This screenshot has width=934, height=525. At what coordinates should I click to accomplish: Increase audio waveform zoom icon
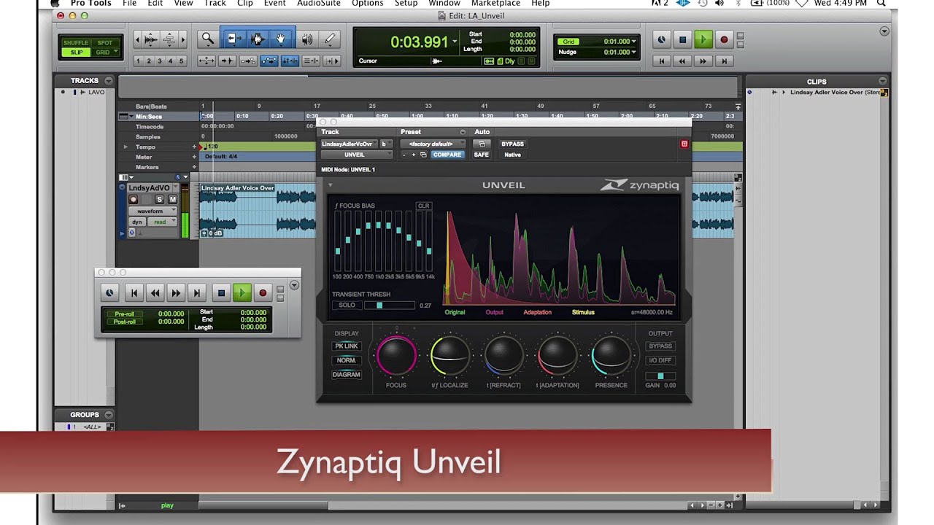(x=151, y=39)
